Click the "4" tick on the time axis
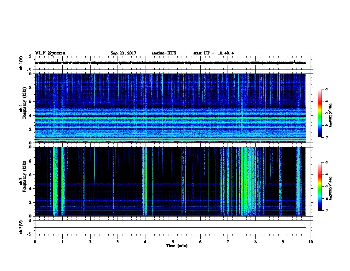Image resolution: width=350 pixels, height=271 pixels. tap(145, 242)
